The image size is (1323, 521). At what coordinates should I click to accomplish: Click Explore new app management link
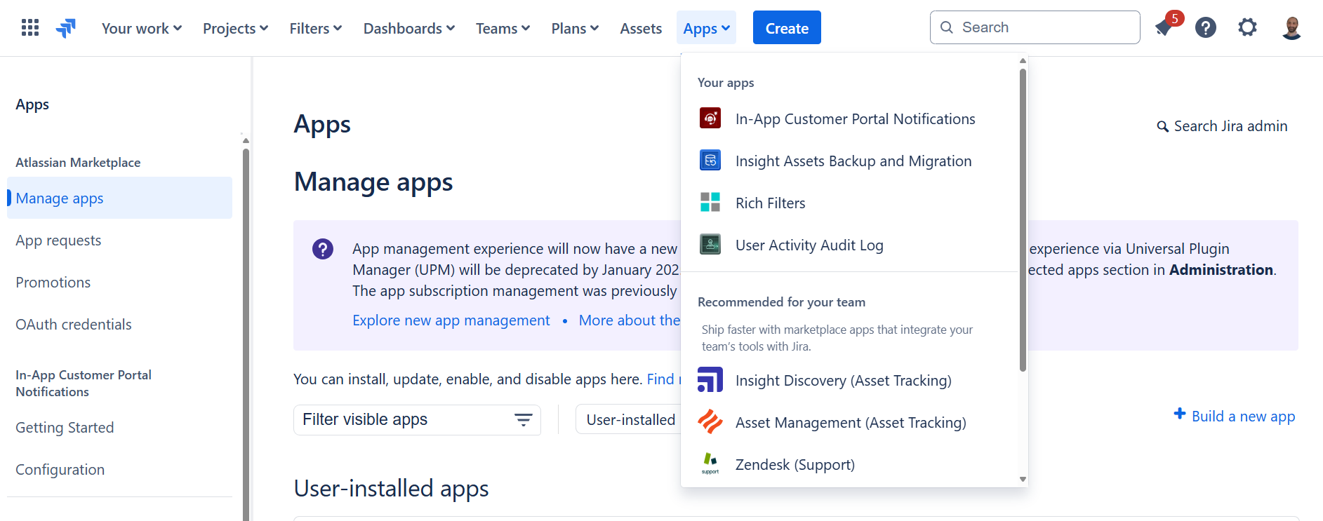451,320
